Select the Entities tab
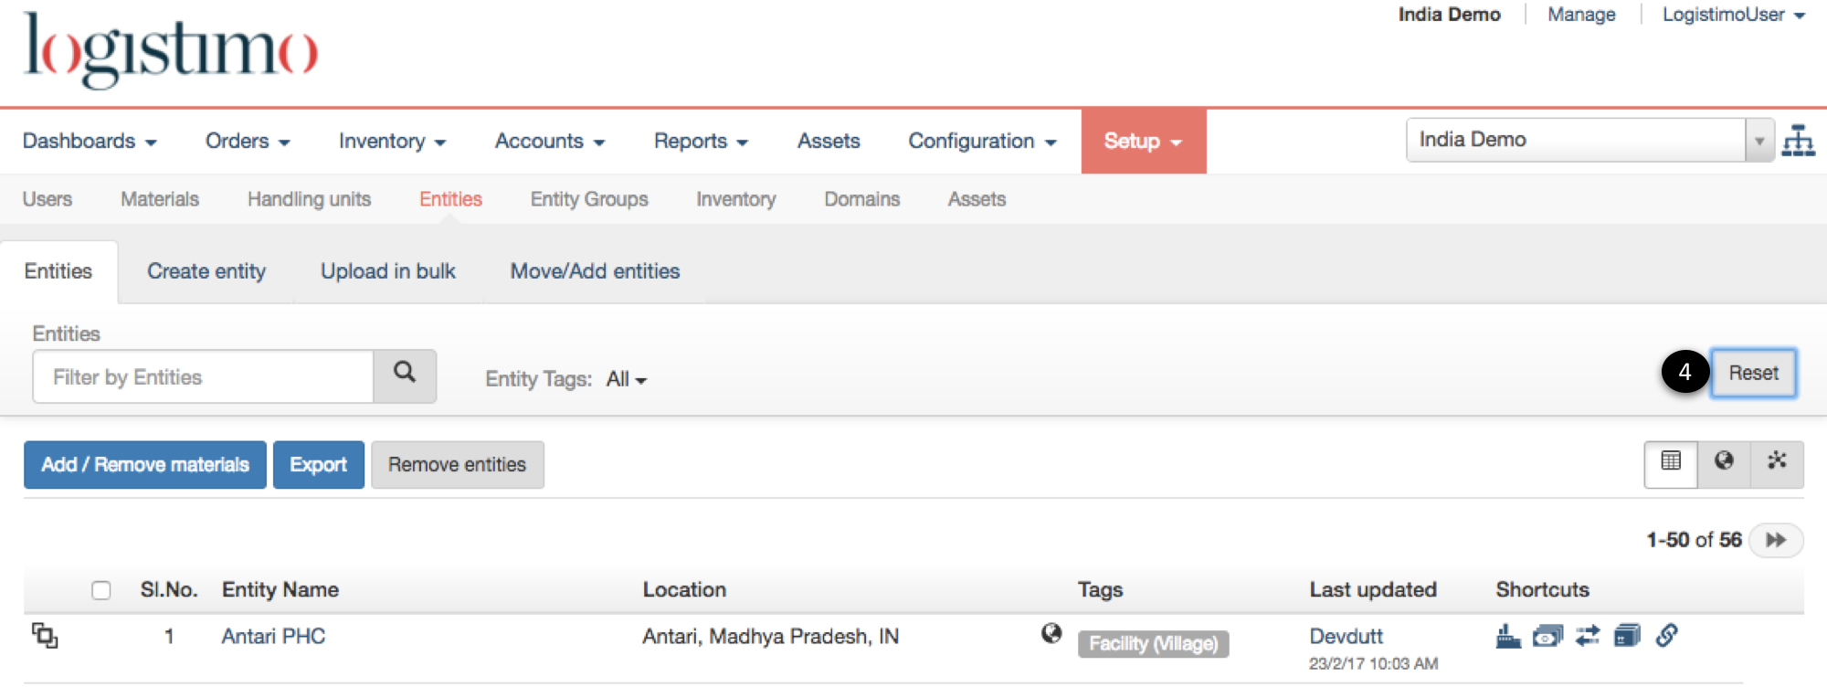1827x687 pixels. (58, 271)
